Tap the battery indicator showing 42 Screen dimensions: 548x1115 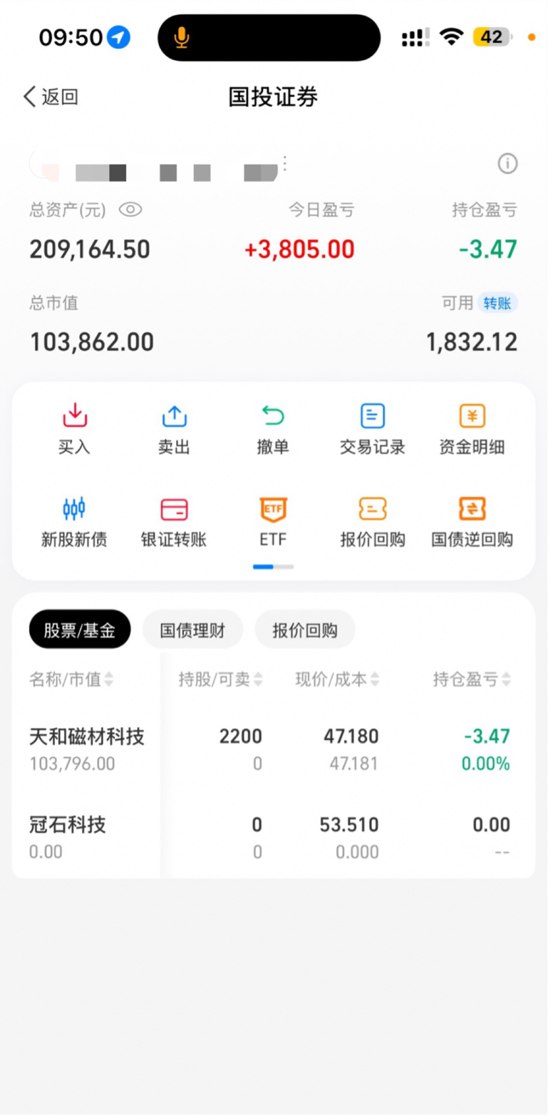493,37
